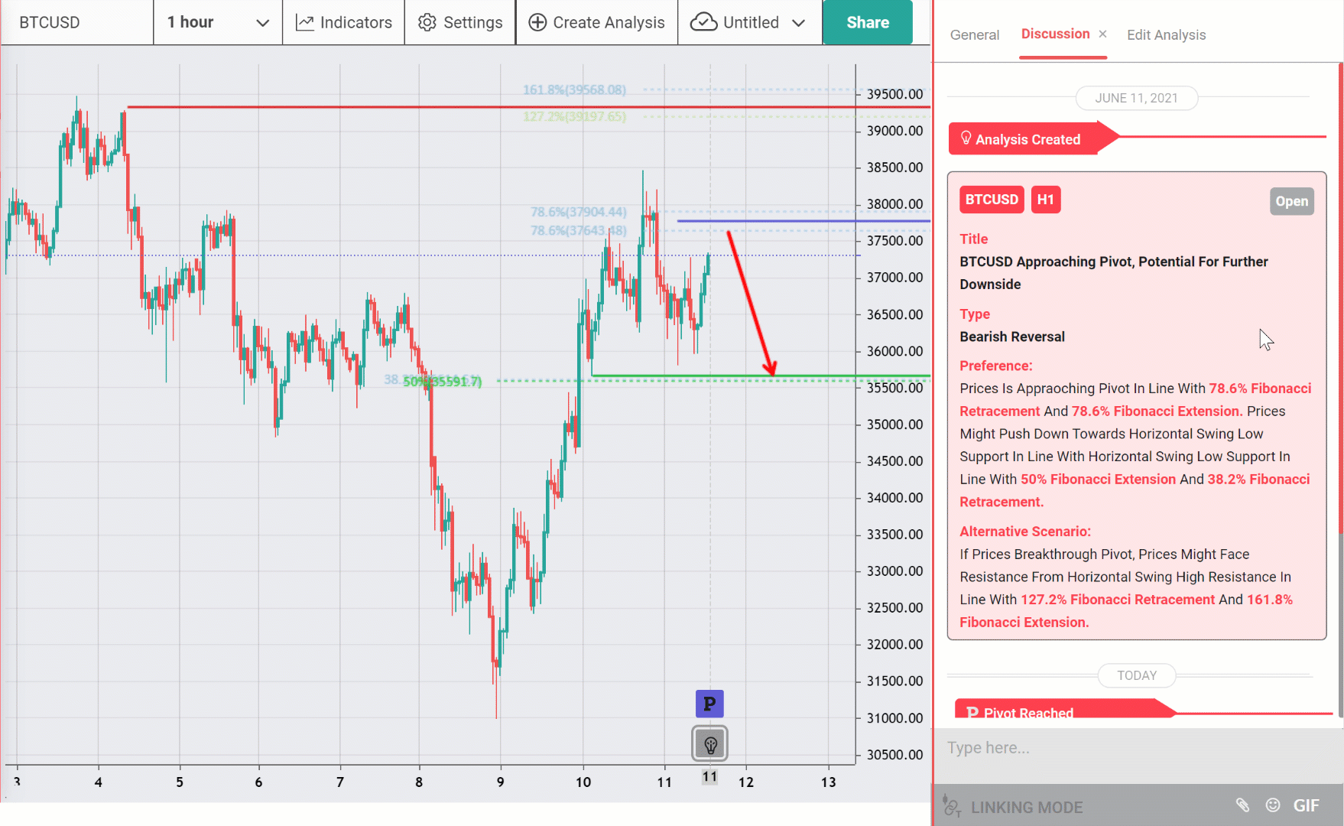Open the GIF picker

(1306, 805)
